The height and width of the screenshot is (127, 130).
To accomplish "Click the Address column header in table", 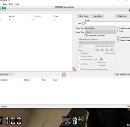I will coord(27,80).
